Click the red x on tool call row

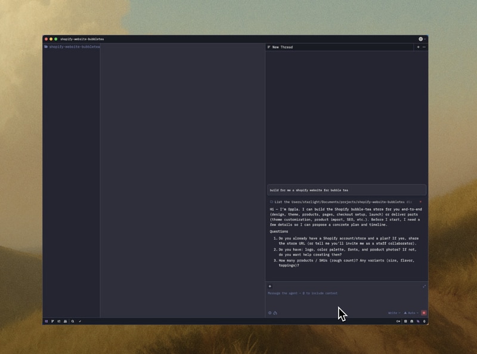coord(420,202)
